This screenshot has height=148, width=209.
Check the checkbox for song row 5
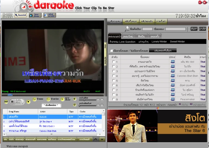(113, 80)
